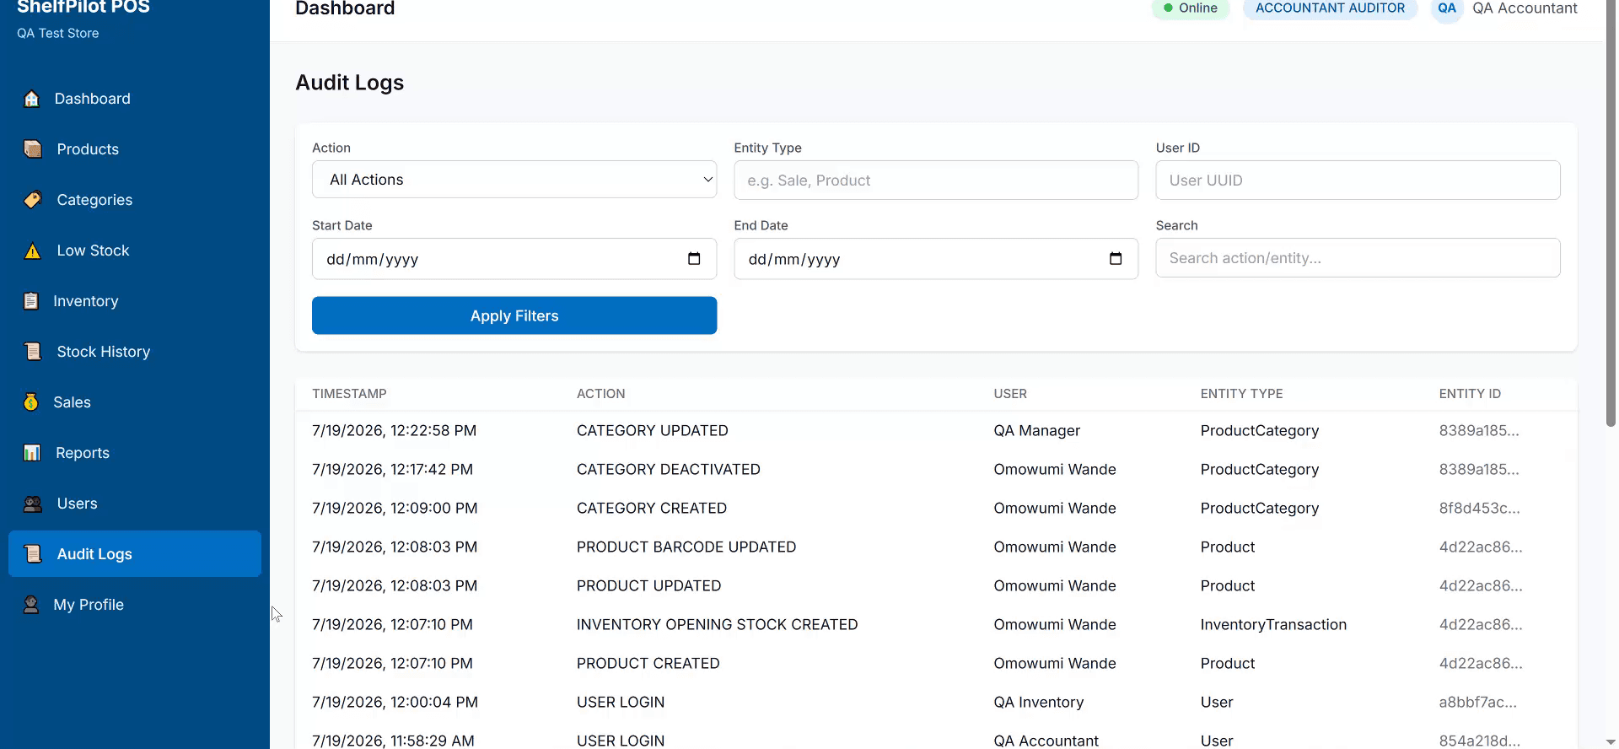Click the ENTITY TYPE column header
Viewport: 1619px width, 749px height.
(1241, 394)
